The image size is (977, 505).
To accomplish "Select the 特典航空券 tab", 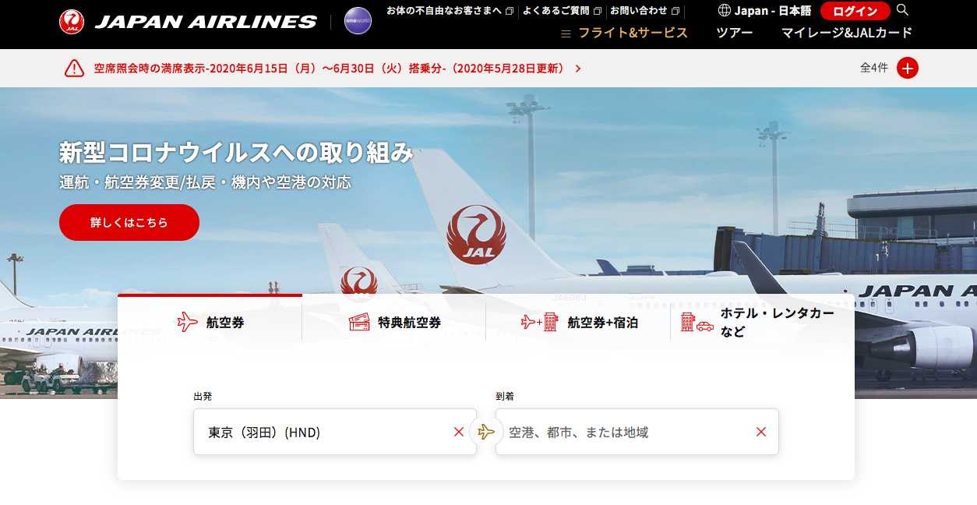I will point(394,322).
